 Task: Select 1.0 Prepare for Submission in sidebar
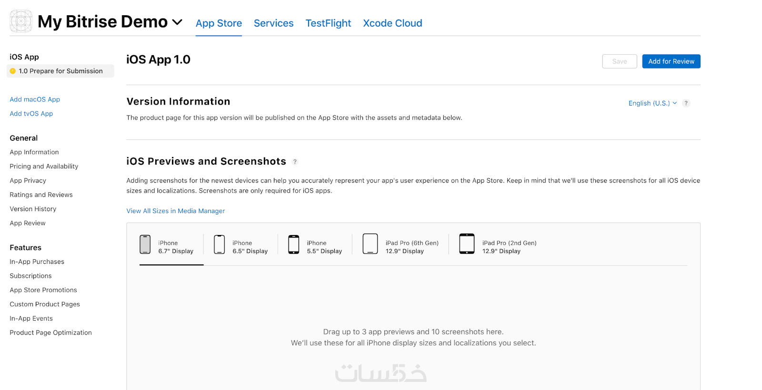coord(60,71)
